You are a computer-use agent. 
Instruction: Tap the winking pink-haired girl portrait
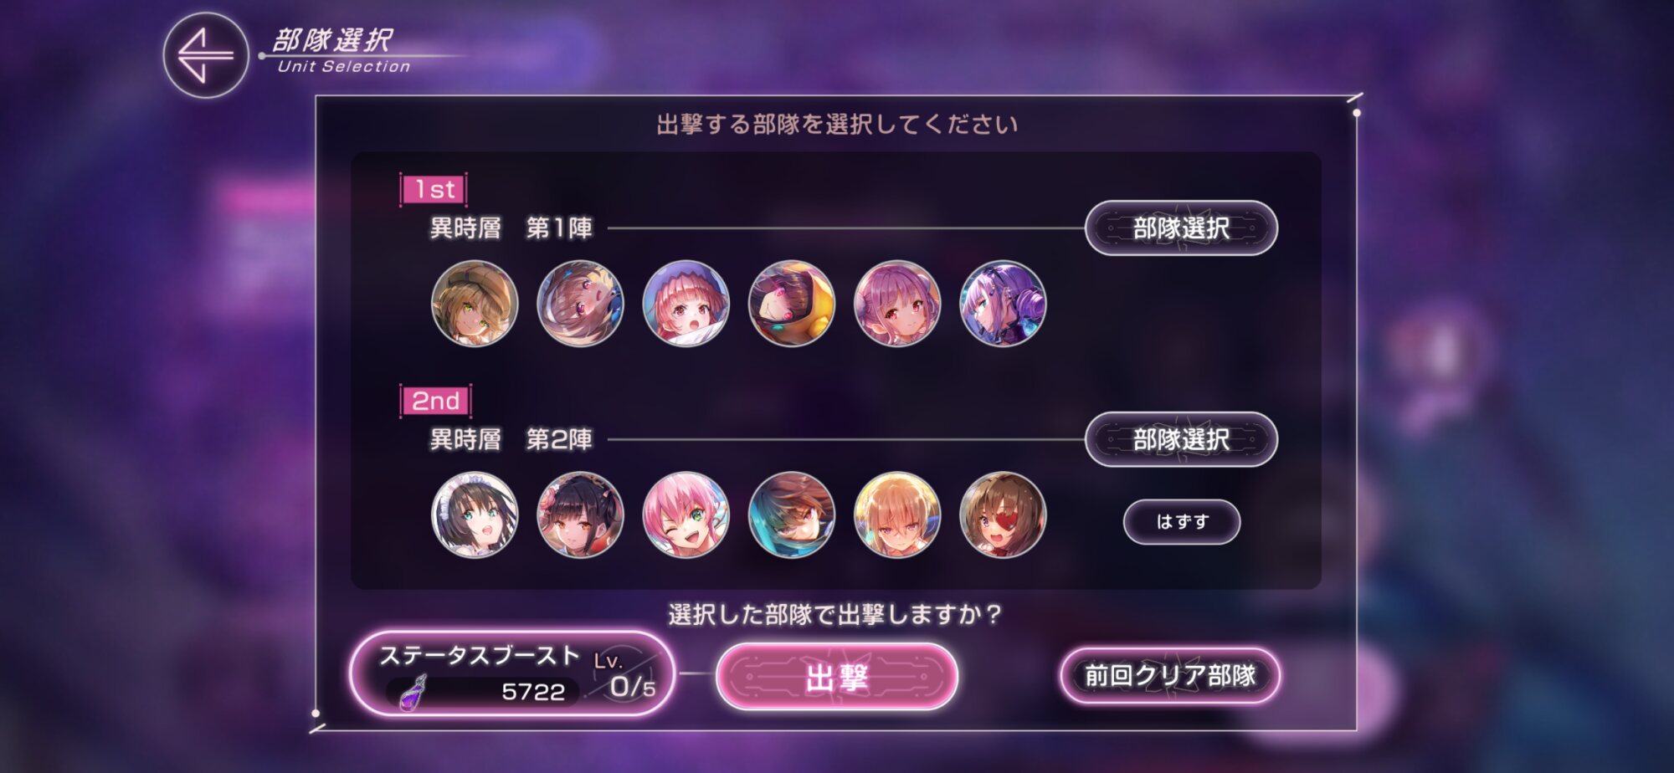click(686, 514)
